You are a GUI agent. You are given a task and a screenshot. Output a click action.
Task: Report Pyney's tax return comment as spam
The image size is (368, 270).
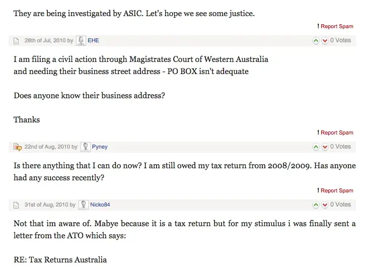point(336,190)
